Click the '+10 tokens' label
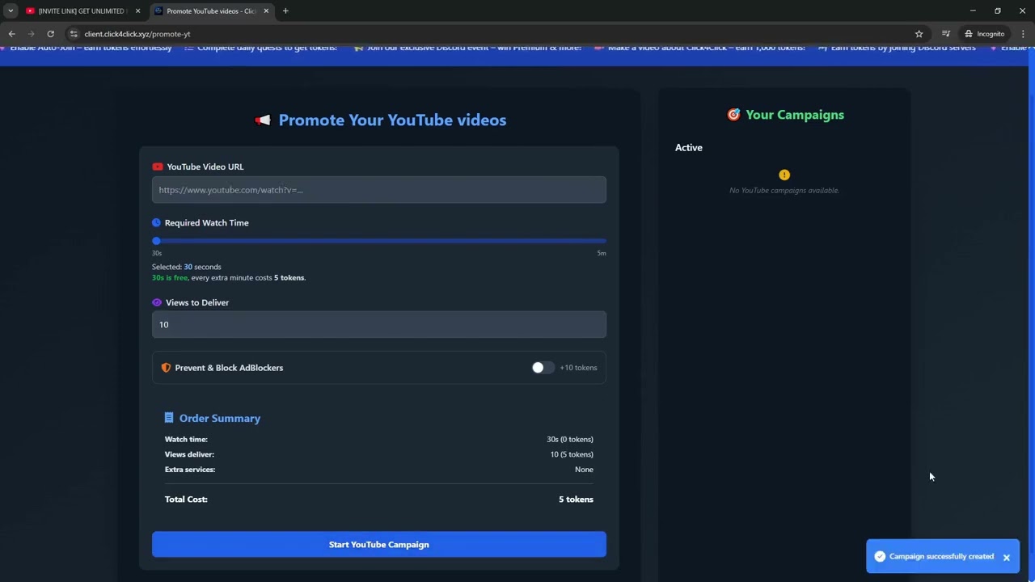 (578, 368)
